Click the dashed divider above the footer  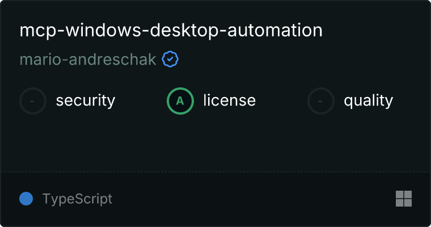pos(216,172)
